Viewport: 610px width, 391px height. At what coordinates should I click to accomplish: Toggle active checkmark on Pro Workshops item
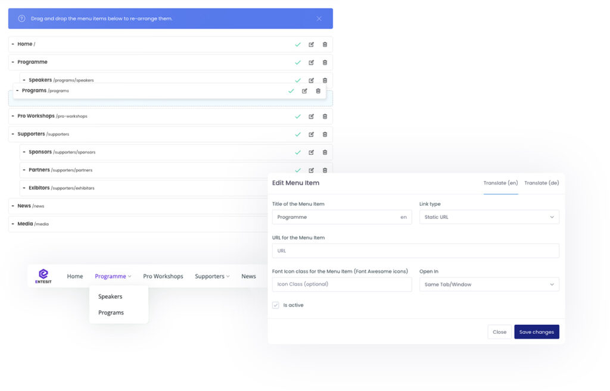click(x=298, y=117)
